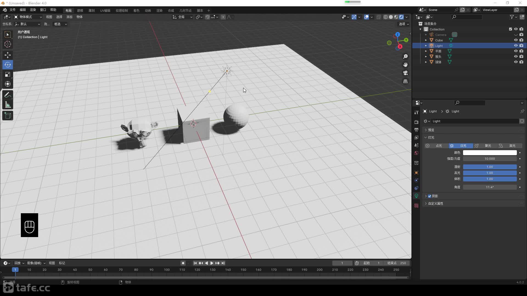Expand the Cube tree item

point(426,40)
